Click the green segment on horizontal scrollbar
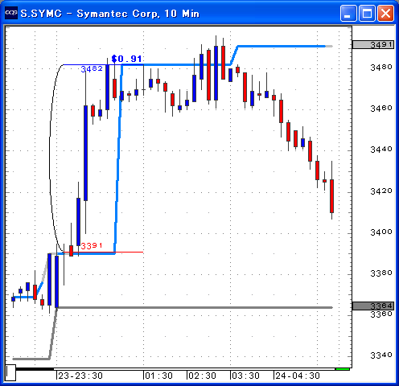This screenshot has height=386, width=399. click(x=343, y=369)
